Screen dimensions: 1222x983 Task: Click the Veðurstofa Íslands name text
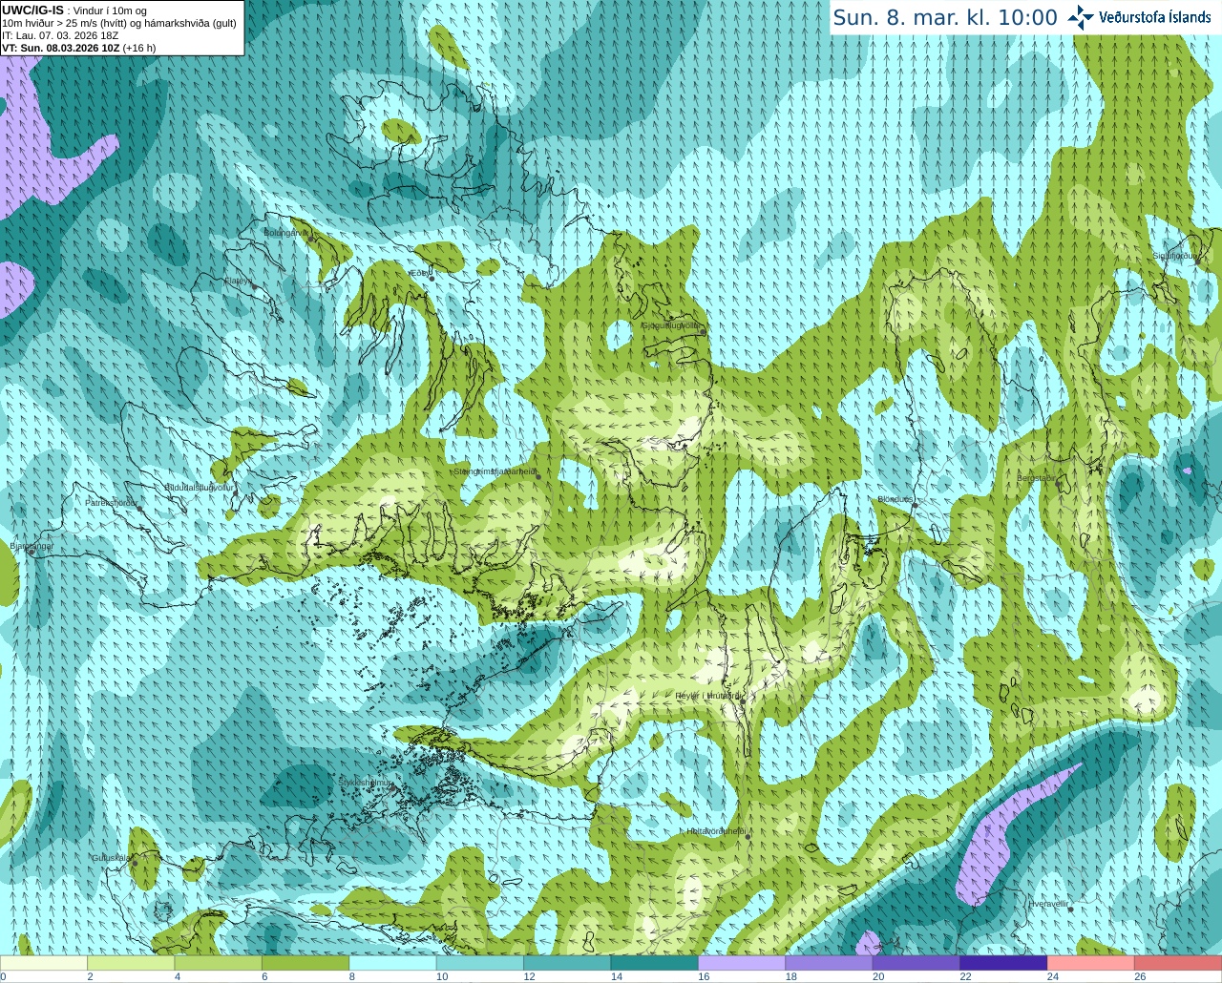click(x=1155, y=17)
